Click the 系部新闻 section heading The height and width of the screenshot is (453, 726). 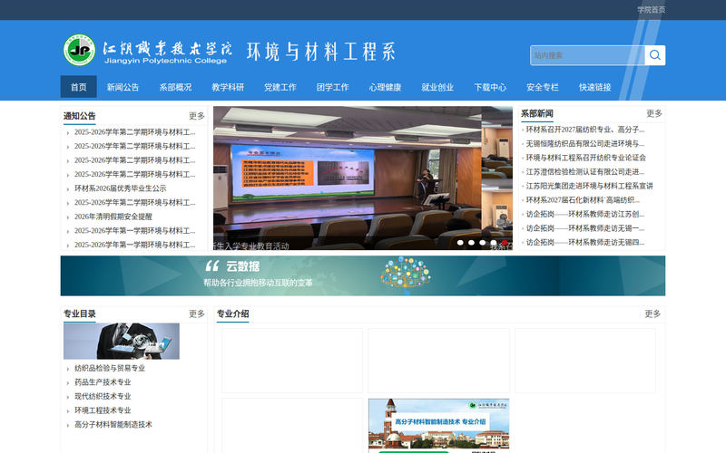click(537, 113)
